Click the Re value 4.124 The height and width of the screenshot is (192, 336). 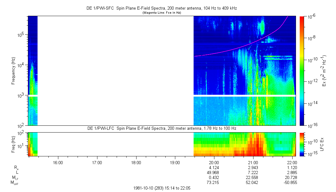click(x=214, y=168)
